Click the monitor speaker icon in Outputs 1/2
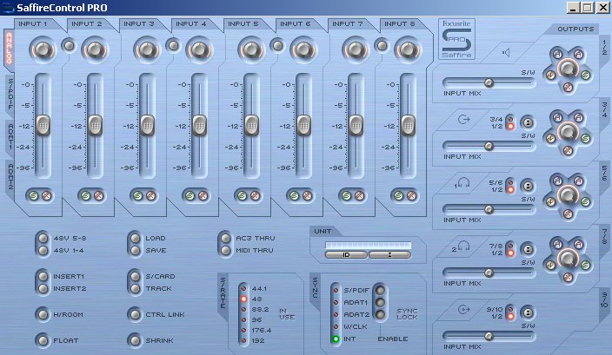The height and width of the screenshot is (355, 612). [506, 52]
